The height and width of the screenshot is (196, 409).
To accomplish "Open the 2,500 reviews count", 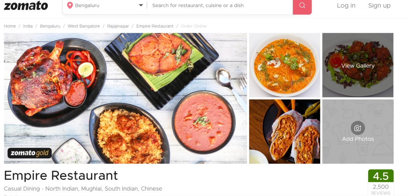I will (381, 190).
